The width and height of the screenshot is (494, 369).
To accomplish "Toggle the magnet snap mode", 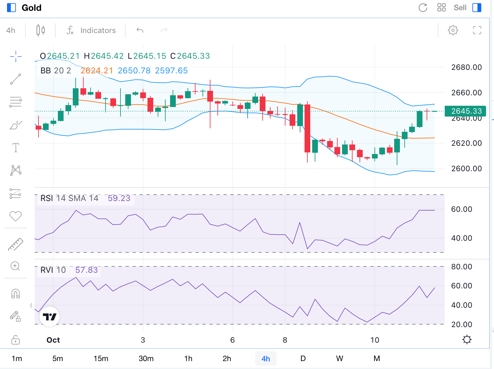I will click(x=16, y=293).
